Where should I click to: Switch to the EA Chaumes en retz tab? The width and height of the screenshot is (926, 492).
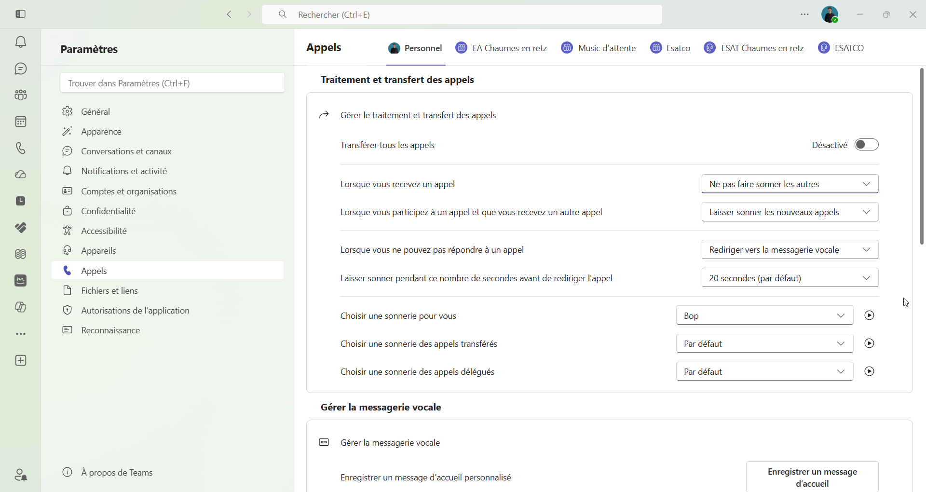[501, 48]
